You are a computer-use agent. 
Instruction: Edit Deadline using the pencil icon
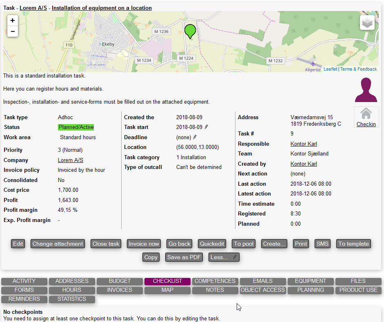click(x=195, y=137)
